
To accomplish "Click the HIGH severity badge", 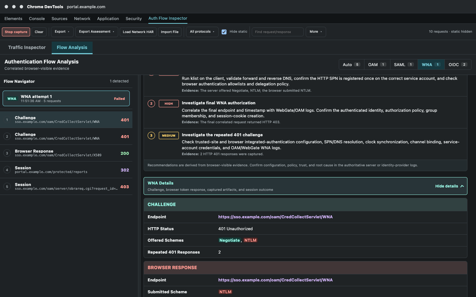I will point(169,104).
